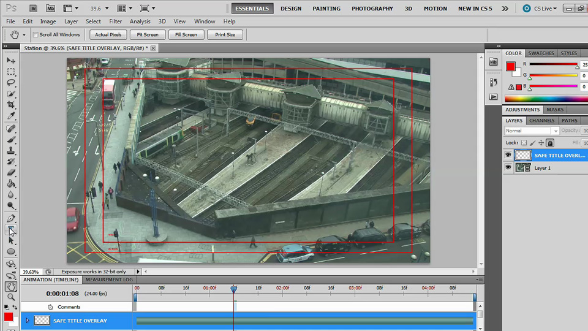Select the Clone Stamp tool
Image resolution: width=588 pixels, height=331 pixels.
click(x=11, y=151)
